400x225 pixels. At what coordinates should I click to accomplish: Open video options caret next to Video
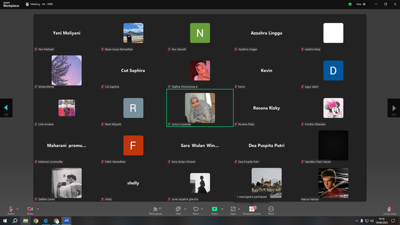37,209
